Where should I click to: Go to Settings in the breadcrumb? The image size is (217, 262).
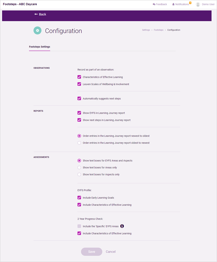(x=146, y=30)
